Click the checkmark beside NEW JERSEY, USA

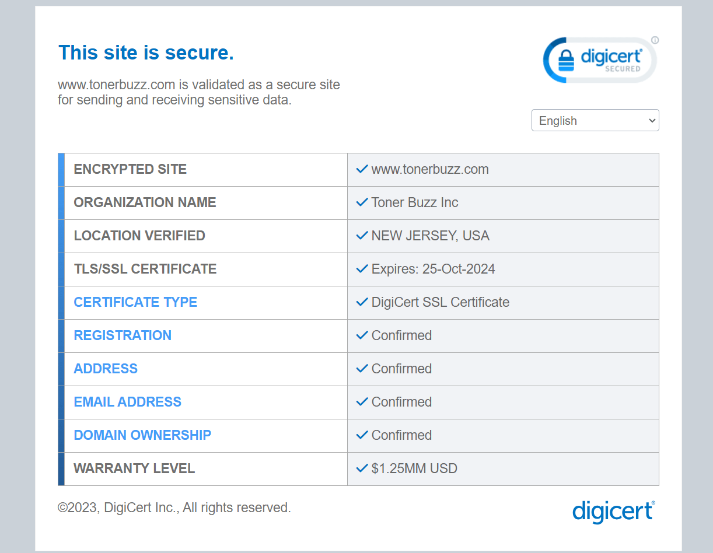pyautogui.click(x=362, y=236)
